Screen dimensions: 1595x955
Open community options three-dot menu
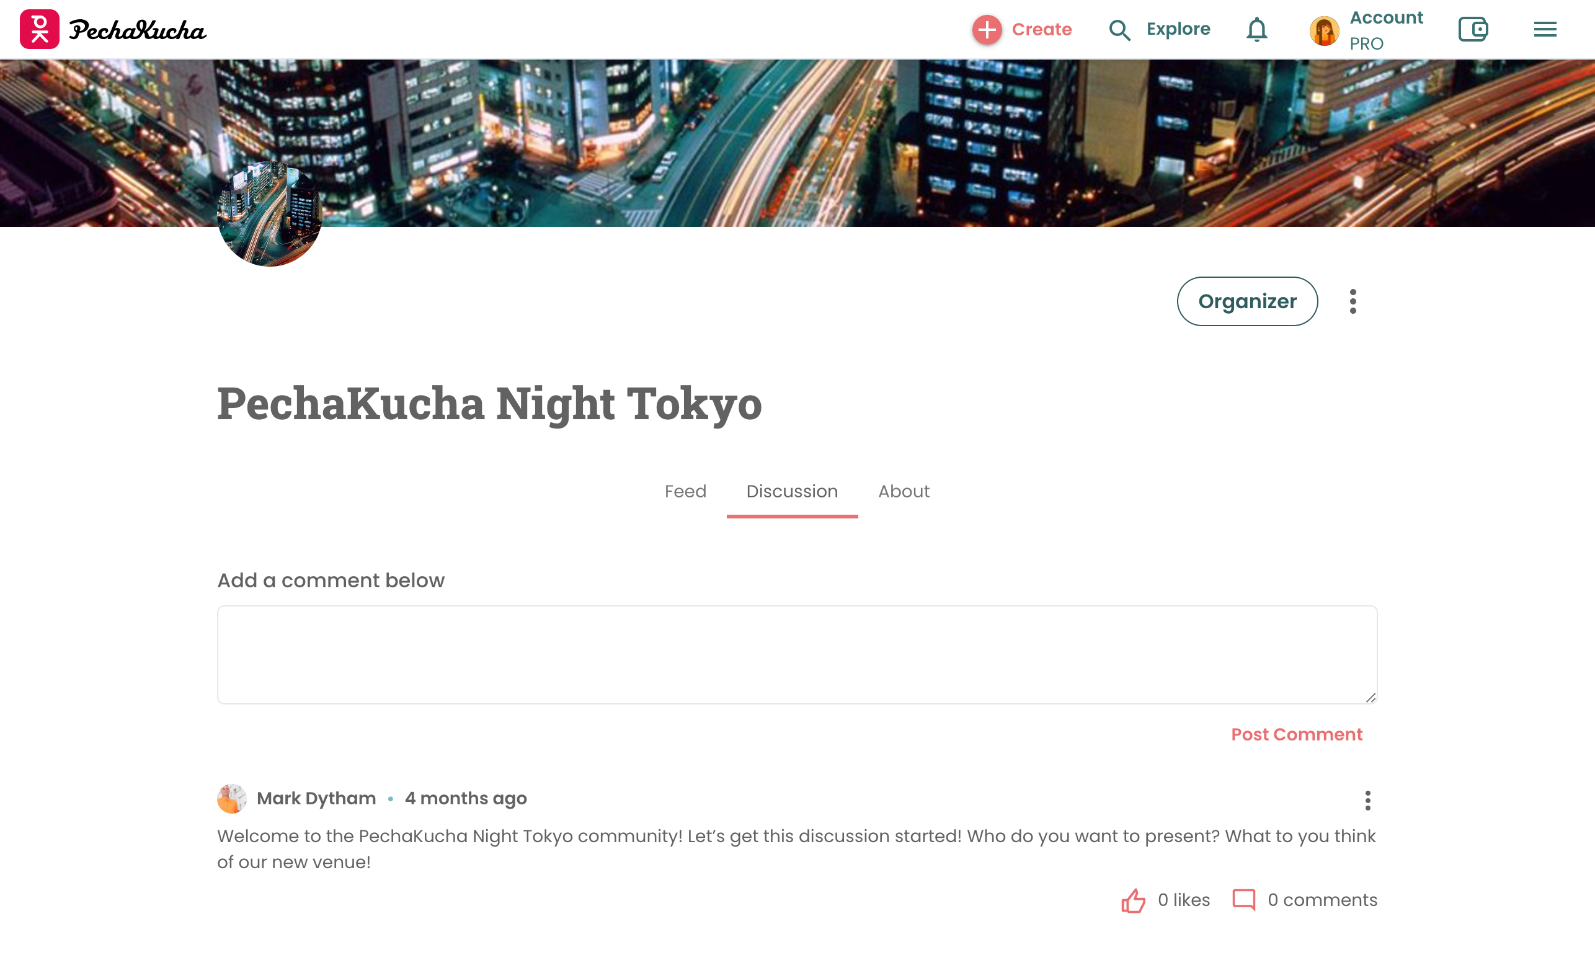coord(1353,301)
